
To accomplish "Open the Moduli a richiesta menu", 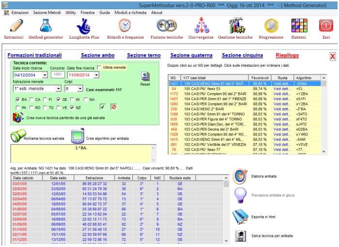I will [x=130, y=13].
